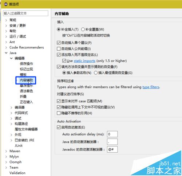Expand the 常规 tree node
The height and width of the screenshot is (176, 182).
click(x=6, y=20)
